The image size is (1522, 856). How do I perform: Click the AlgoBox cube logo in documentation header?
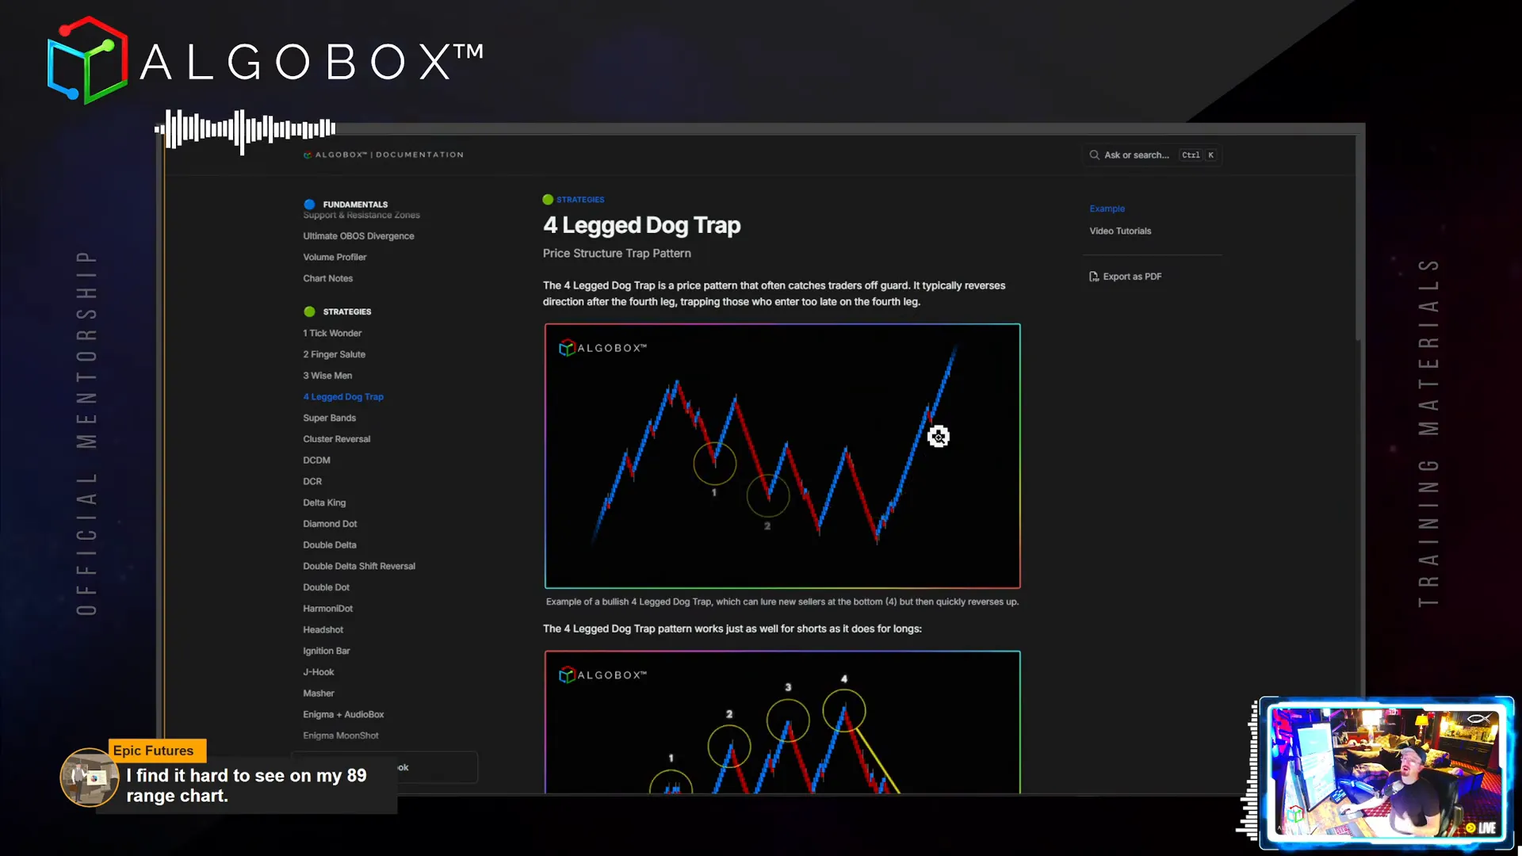[x=308, y=155]
